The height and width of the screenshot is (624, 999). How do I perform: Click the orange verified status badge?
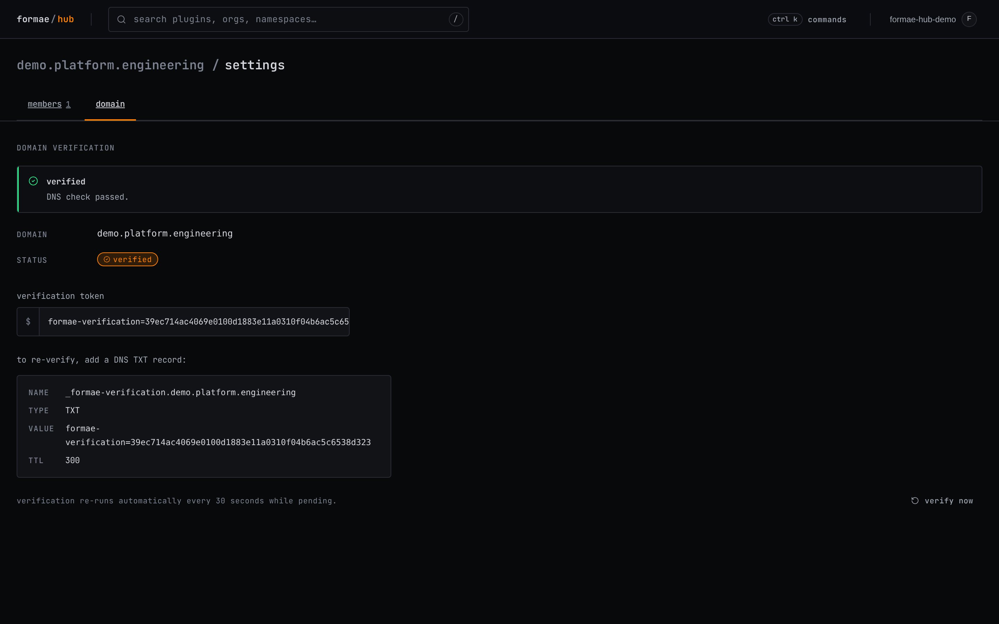pos(128,260)
